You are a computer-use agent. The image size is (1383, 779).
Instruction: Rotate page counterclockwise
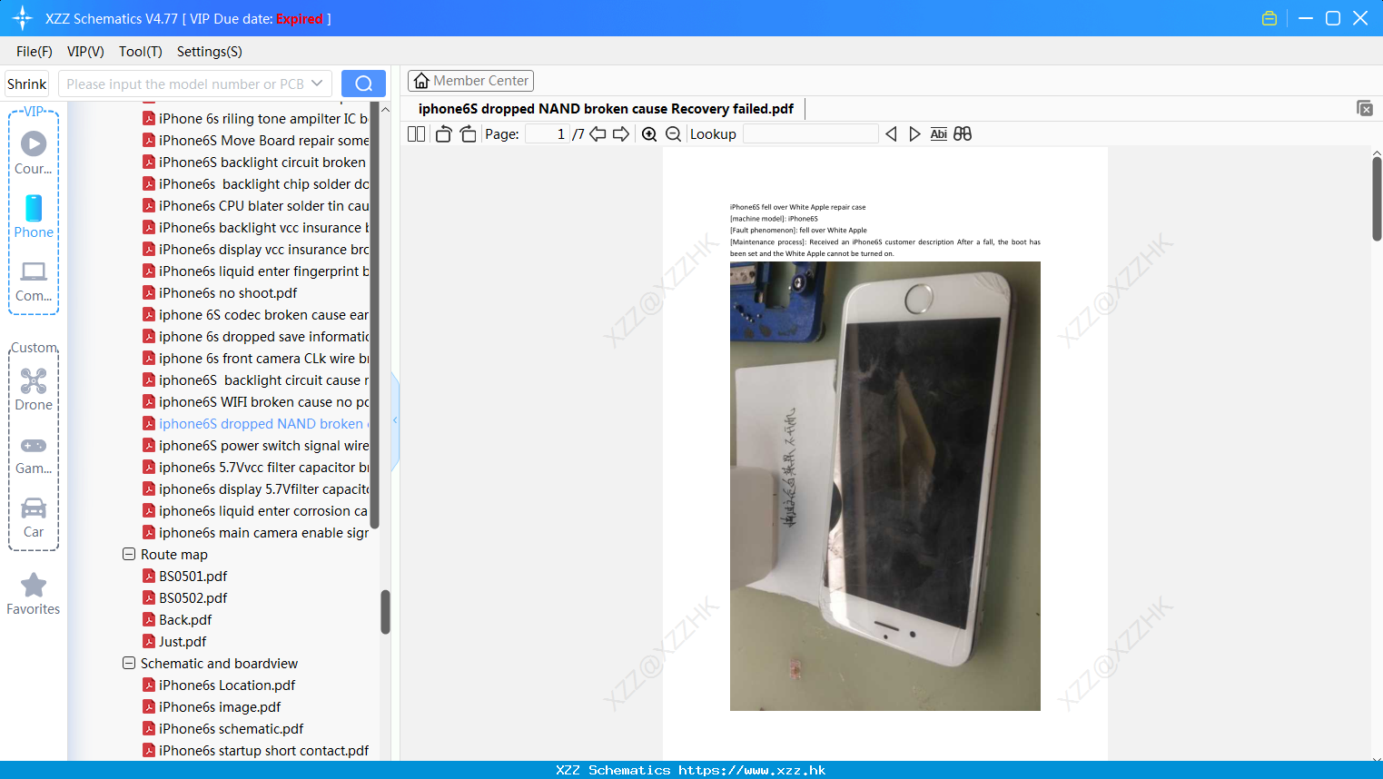pyautogui.click(x=443, y=134)
